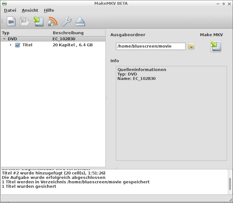Click the stream toolbar icon
The width and height of the screenshot is (233, 203).
coord(53,22)
